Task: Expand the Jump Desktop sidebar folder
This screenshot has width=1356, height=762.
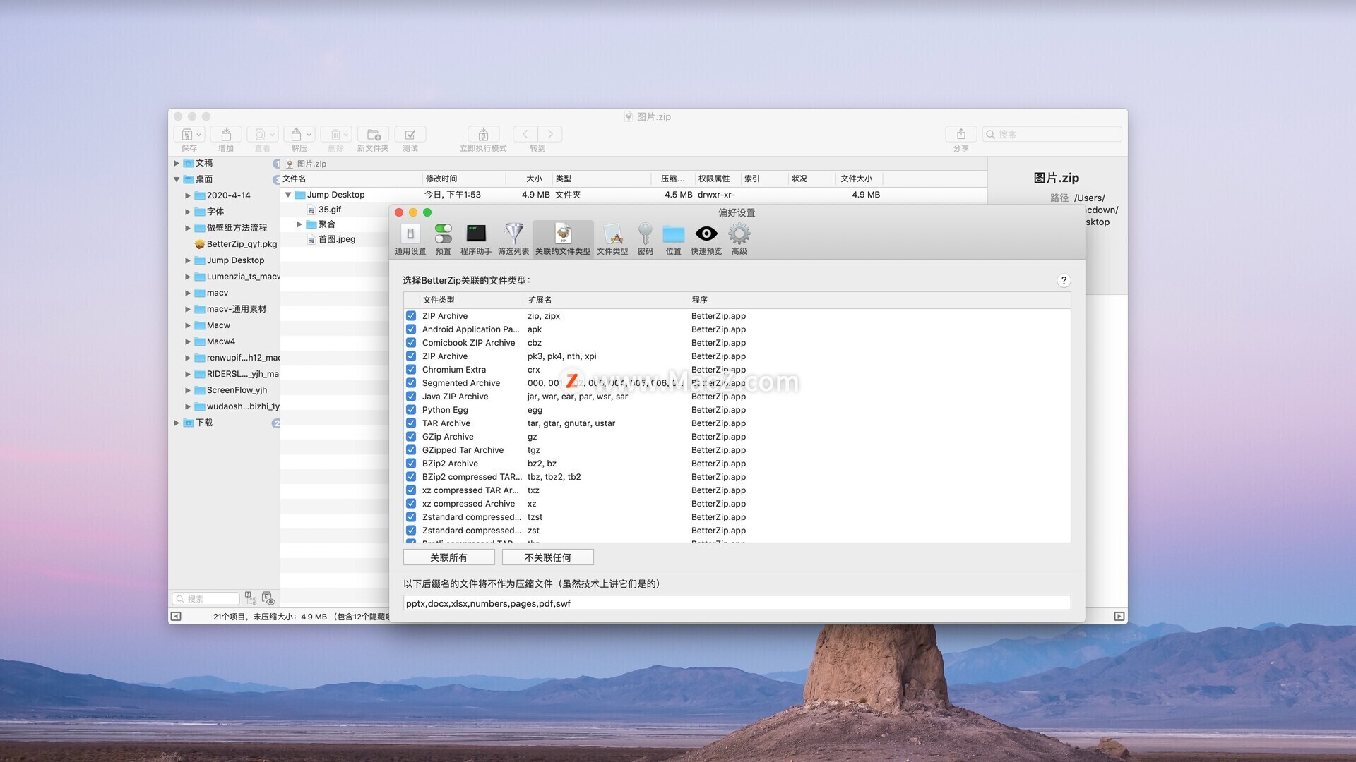Action: click(x=188, y=260)
